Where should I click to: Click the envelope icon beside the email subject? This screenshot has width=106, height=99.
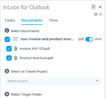15,39
